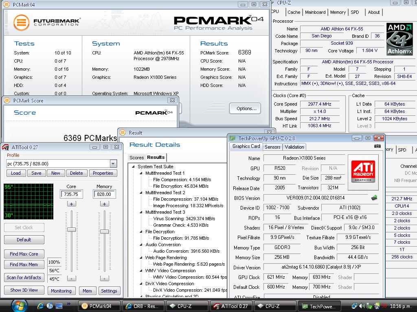Image resolution: width=417 pixels, height=312 pixels.
Task: Click the Show Desktop Quick Launch icon
Action: (59, 306)
